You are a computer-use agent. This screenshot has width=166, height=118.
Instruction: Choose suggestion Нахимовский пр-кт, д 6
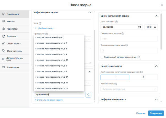59,66
